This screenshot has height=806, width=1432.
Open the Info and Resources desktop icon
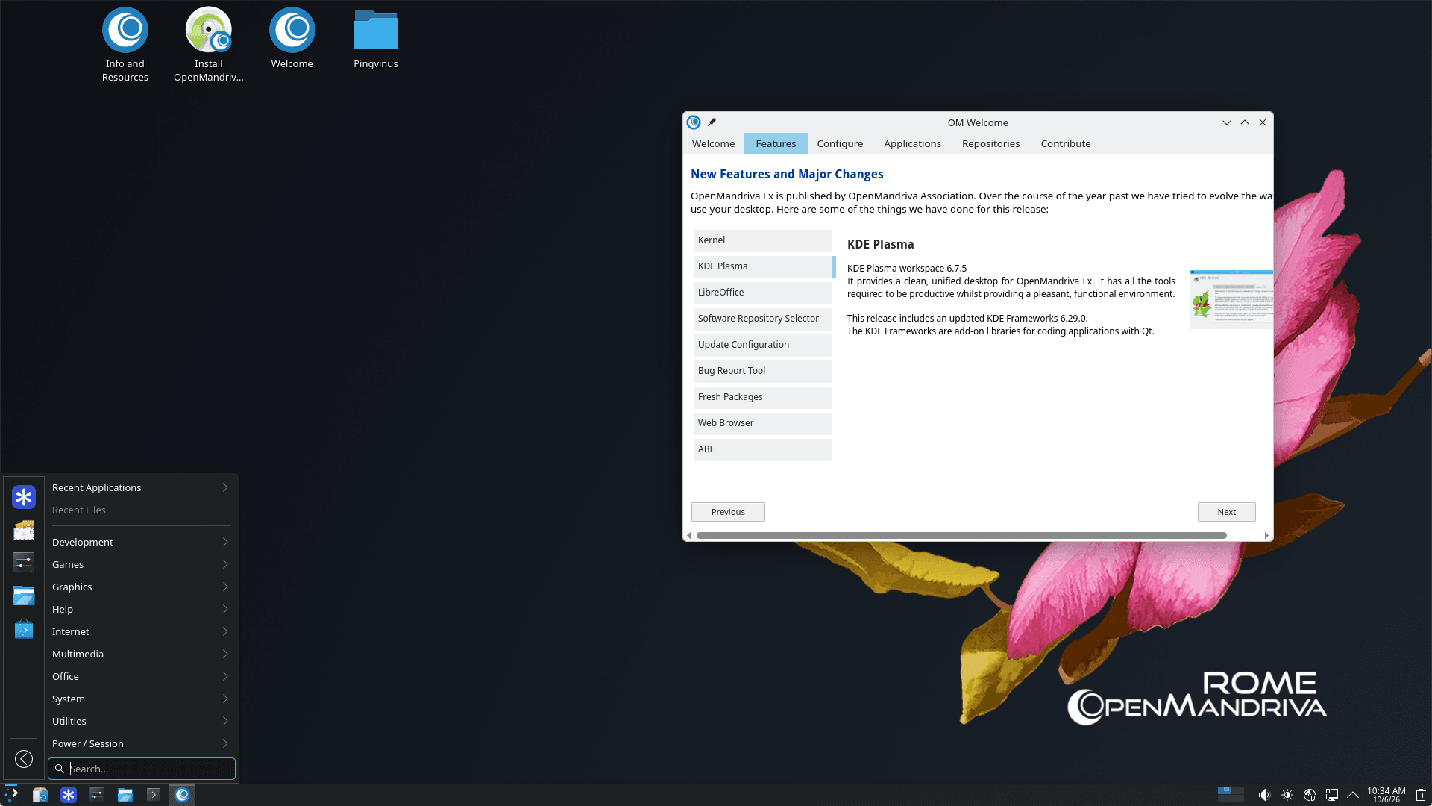(x=125, y=45)
